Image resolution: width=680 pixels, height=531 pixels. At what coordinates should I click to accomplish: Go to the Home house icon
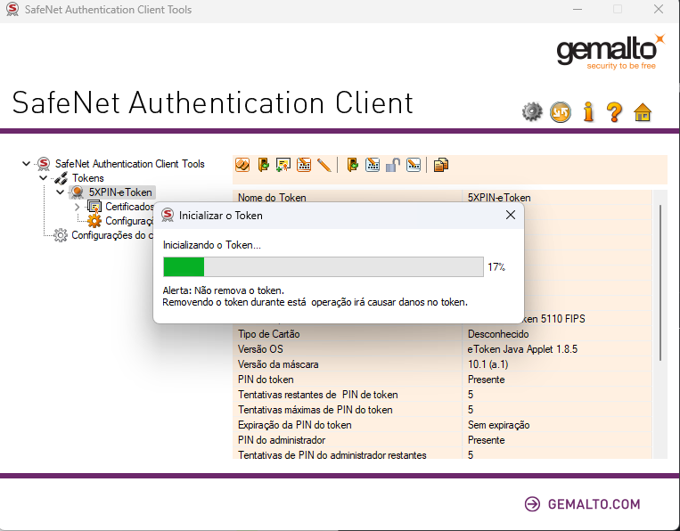(x=643, y=112)
